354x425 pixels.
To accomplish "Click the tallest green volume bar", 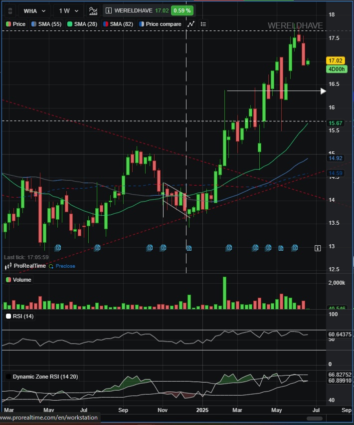I will point(224,293).
